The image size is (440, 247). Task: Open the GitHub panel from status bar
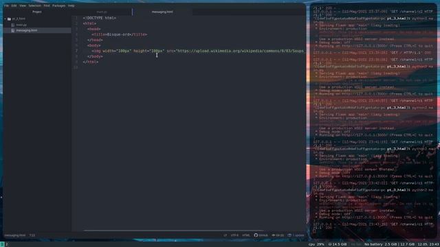click(261, 235)
